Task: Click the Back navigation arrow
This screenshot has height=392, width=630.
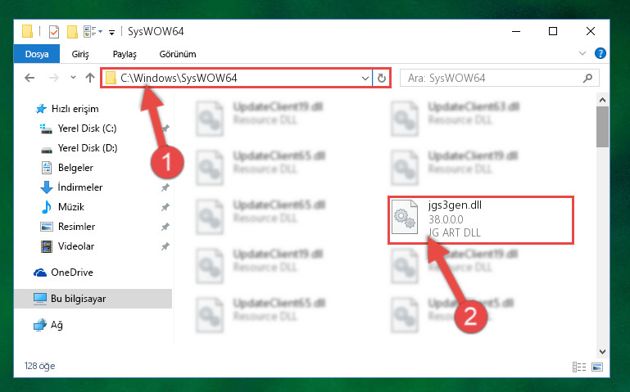Action: pos(29,78)
